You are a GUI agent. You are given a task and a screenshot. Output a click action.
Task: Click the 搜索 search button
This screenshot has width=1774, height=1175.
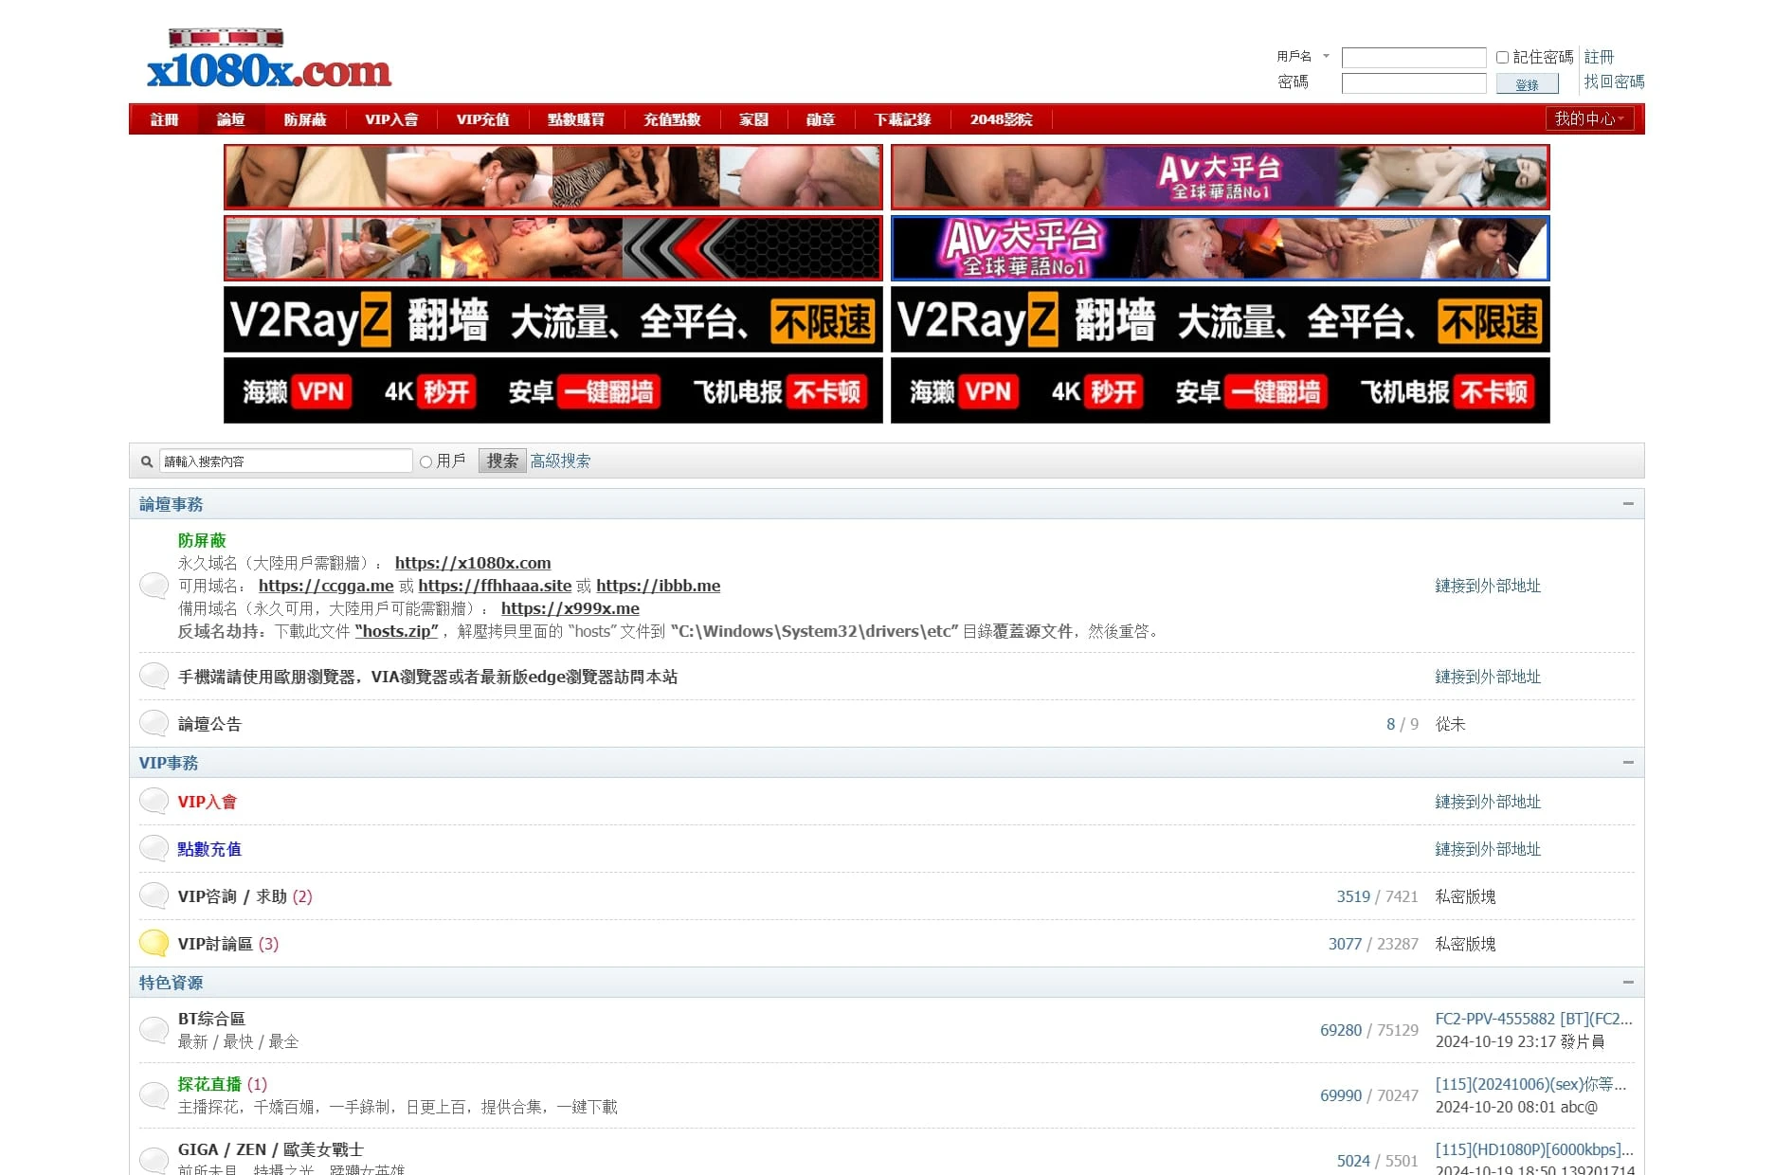coord(502,461)
